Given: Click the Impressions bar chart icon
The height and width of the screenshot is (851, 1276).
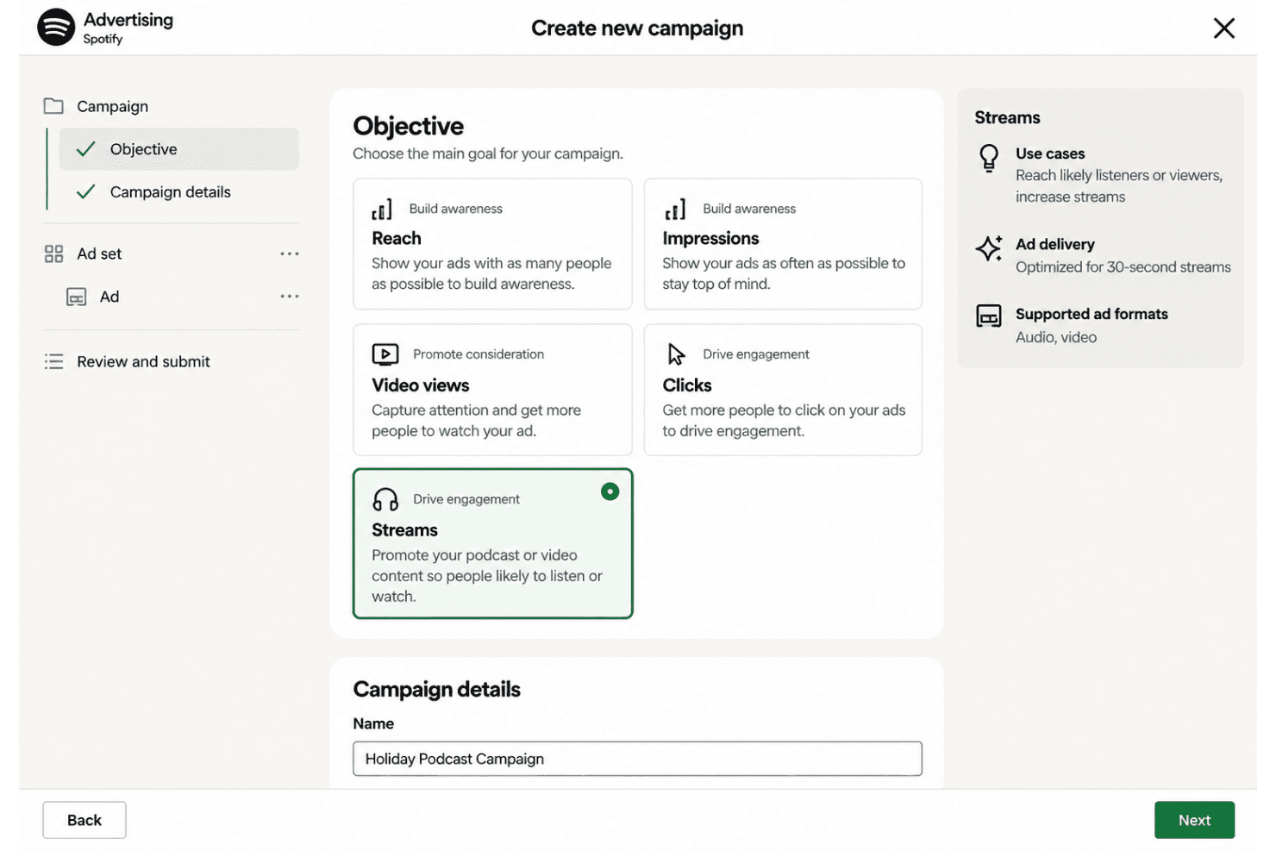Looking at the screenshot, I should (675, 210).
